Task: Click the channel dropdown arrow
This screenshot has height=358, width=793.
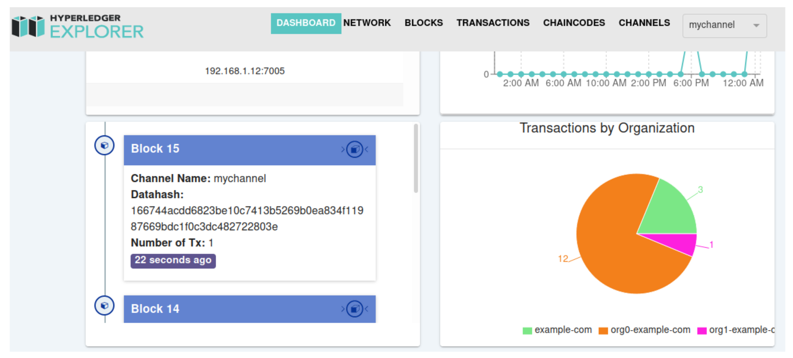Action: 756,25
